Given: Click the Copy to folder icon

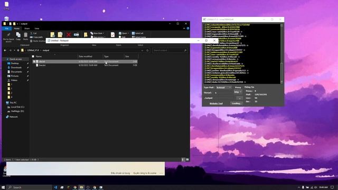Looking at the screenshot, I should coord(60,34).
